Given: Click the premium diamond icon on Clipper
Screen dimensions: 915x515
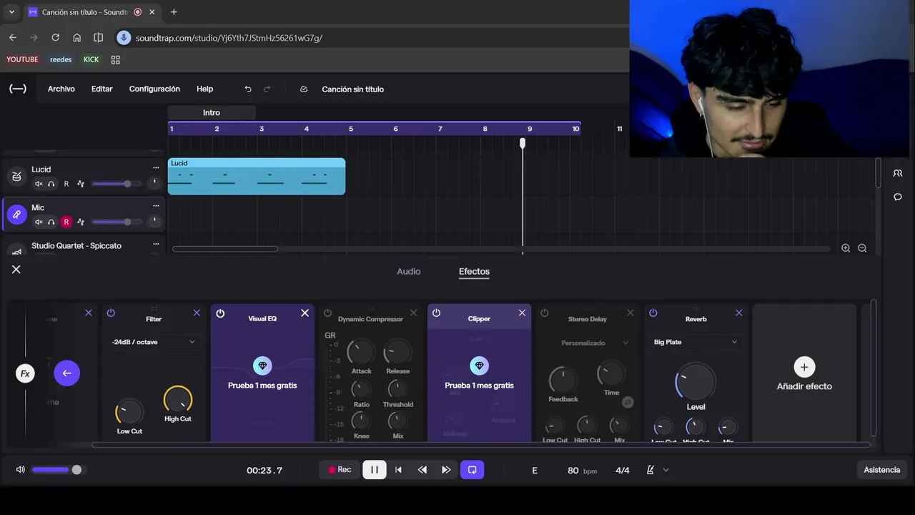Looking at the screenshot, I should click(480, 366).
